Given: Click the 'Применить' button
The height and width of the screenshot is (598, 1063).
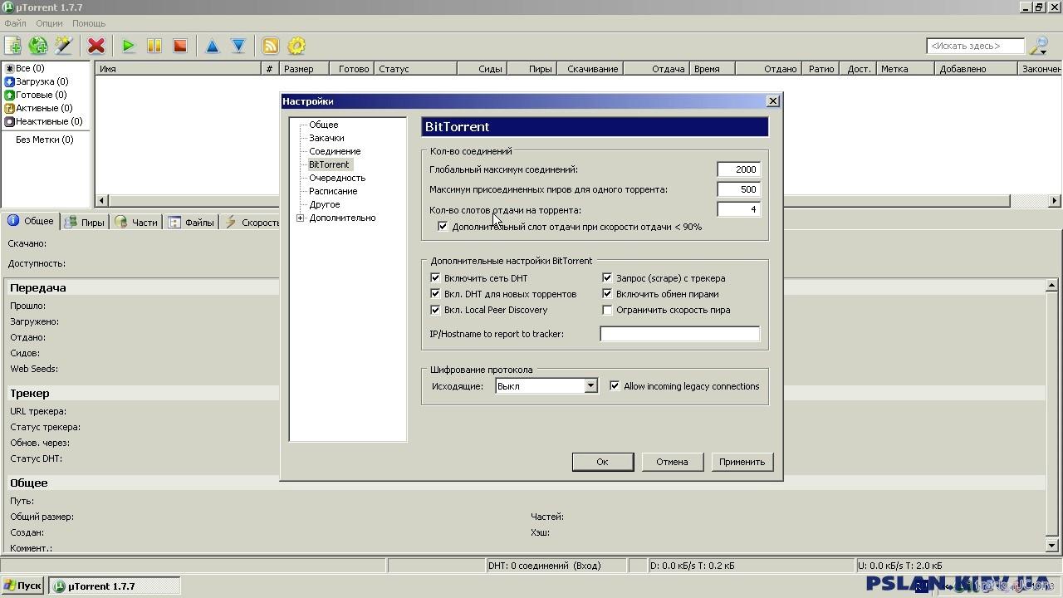Looking at the screenshot, I should pos(742,462).
